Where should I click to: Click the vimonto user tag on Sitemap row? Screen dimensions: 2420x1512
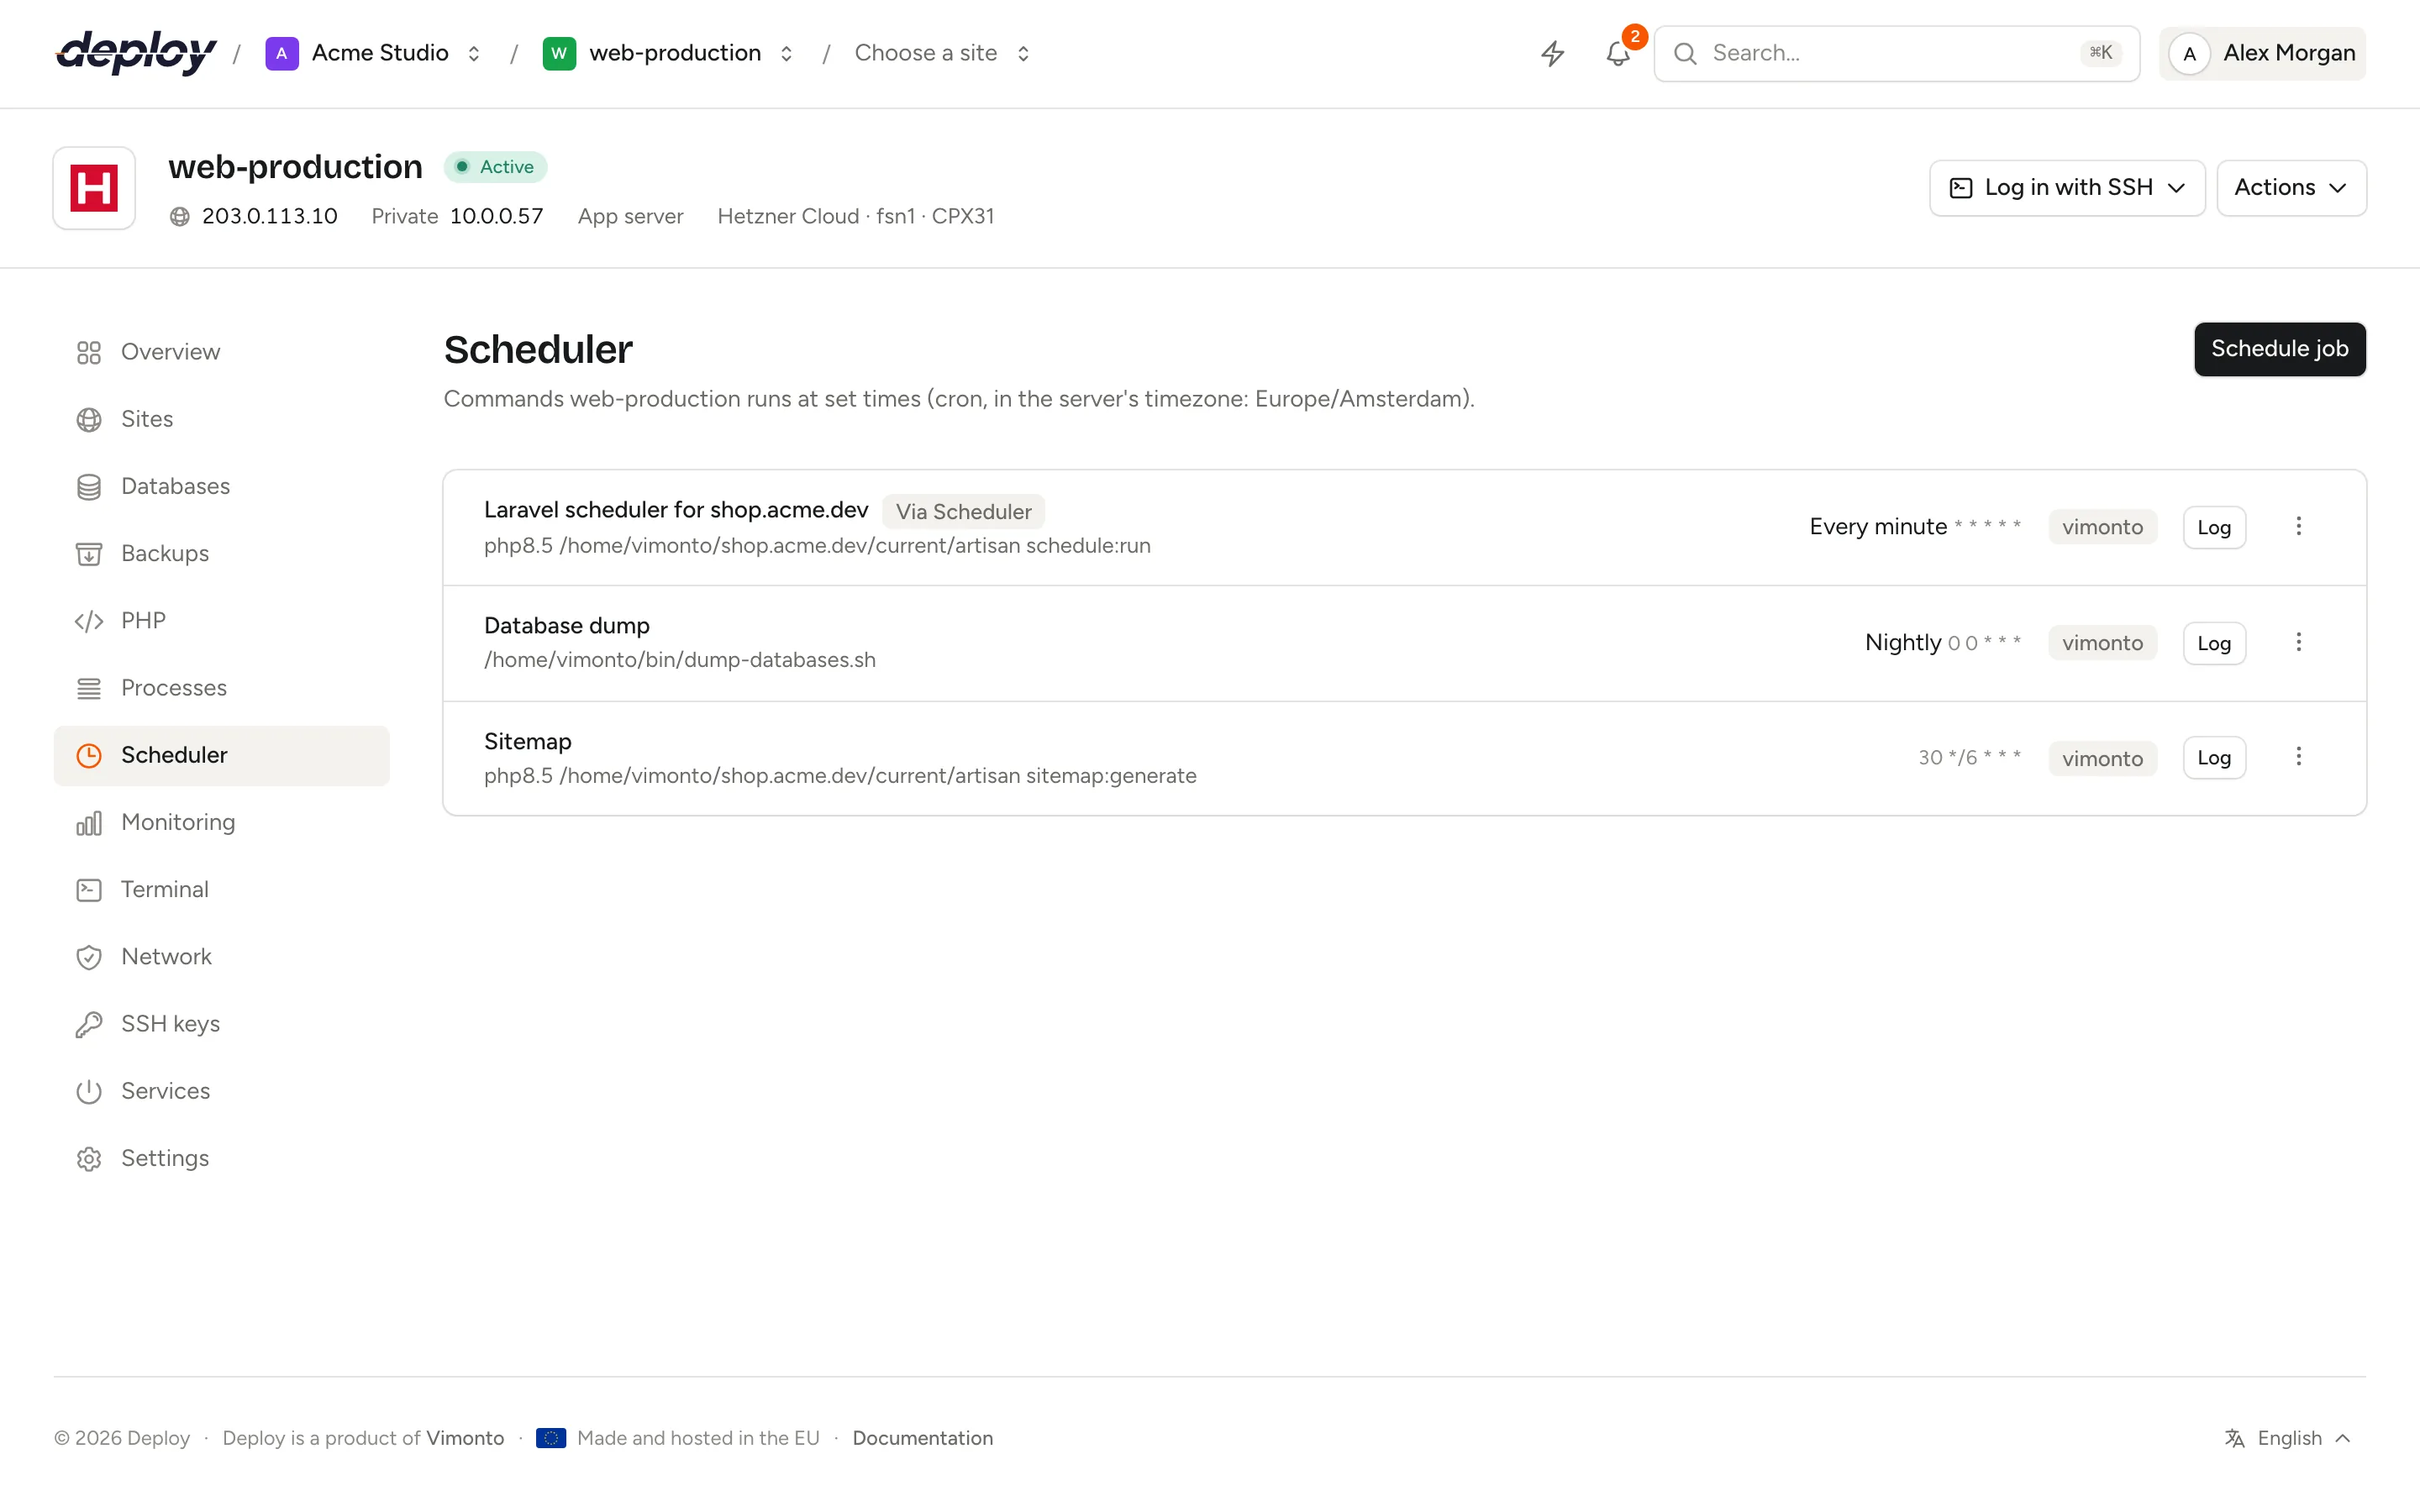click(2102, 759)
